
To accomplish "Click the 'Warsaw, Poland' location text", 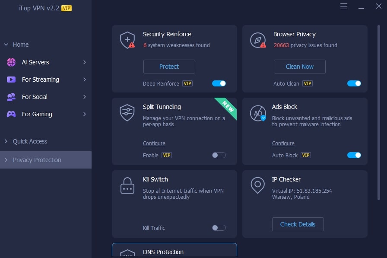I will (x=291, y=197).
